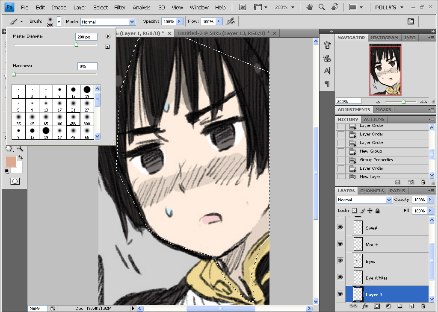
Task: Open Adobe Bridge with the Br icon
Action: pos(243,7)
